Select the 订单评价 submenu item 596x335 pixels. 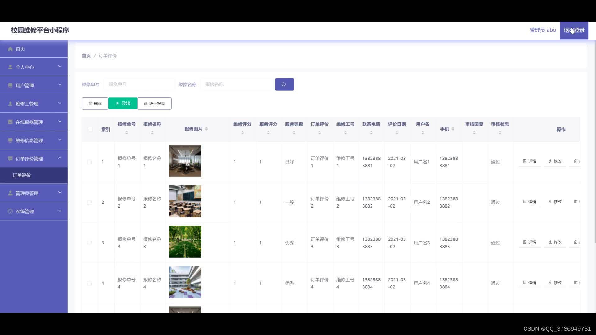pyautogui.click(x=34, y=175)
